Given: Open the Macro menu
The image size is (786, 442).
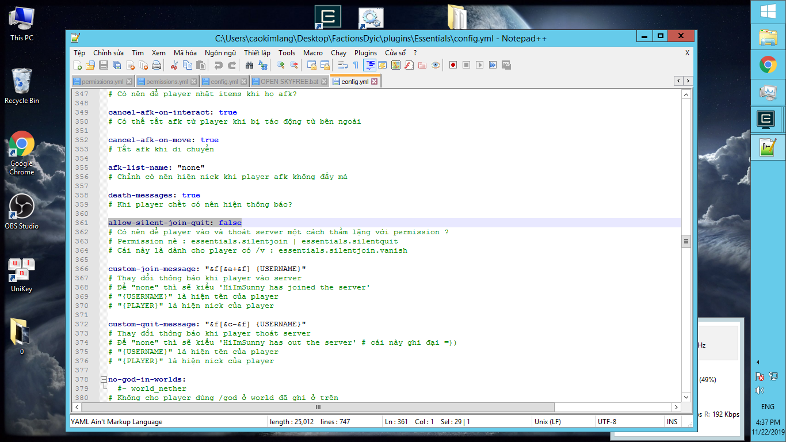Looking at the screenshot, I should point(313,52).
